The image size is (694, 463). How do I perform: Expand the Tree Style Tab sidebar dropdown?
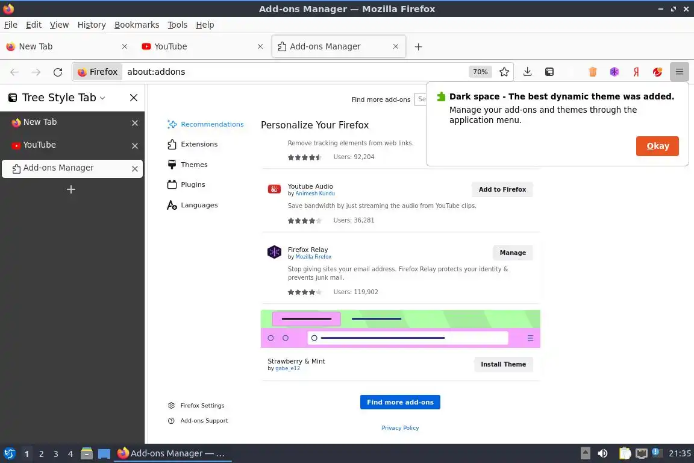[102, 98]
